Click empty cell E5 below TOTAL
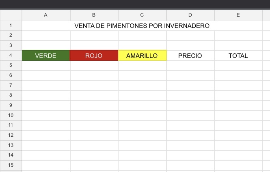Viewport: 270px width, 172px height. (x=238, y=65)
